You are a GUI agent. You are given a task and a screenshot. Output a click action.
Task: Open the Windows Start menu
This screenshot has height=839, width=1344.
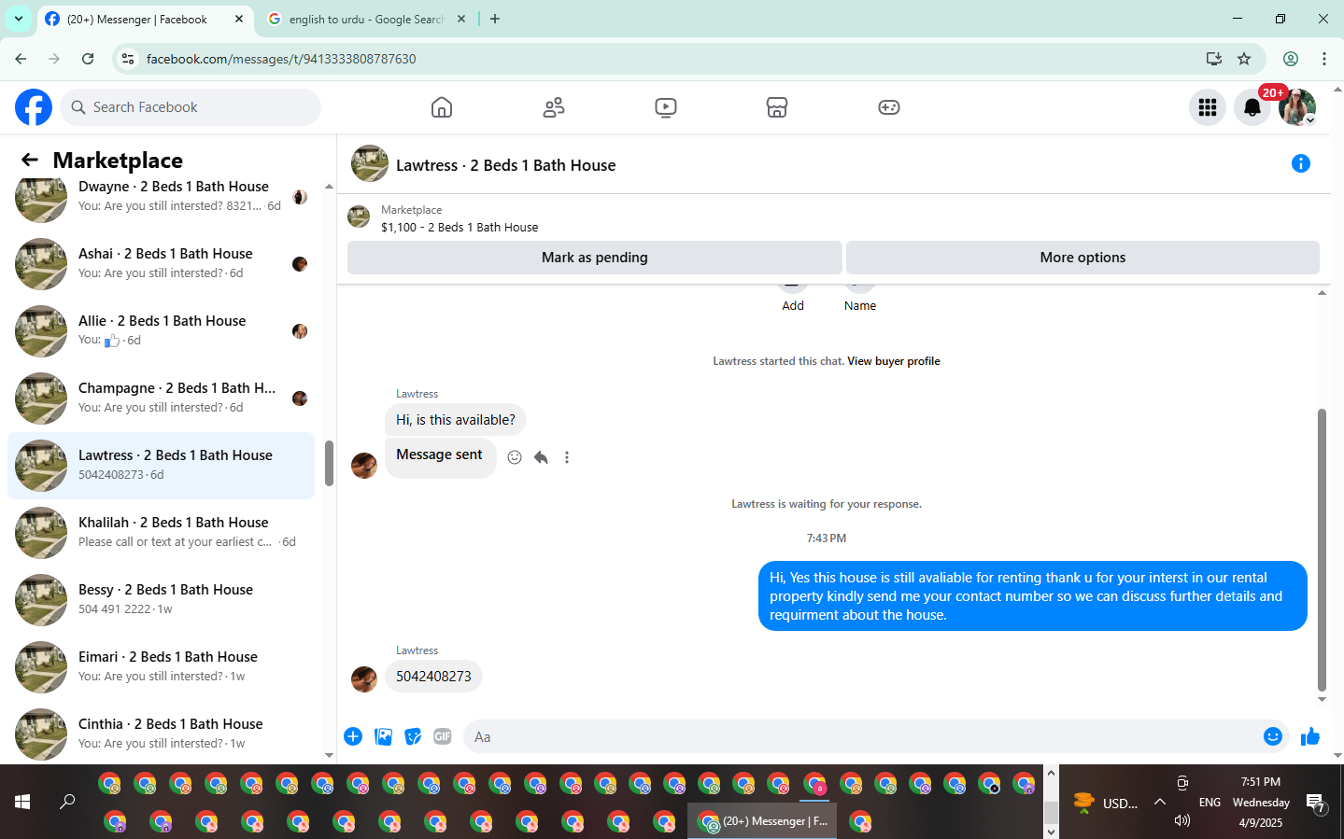pos(22,802)
